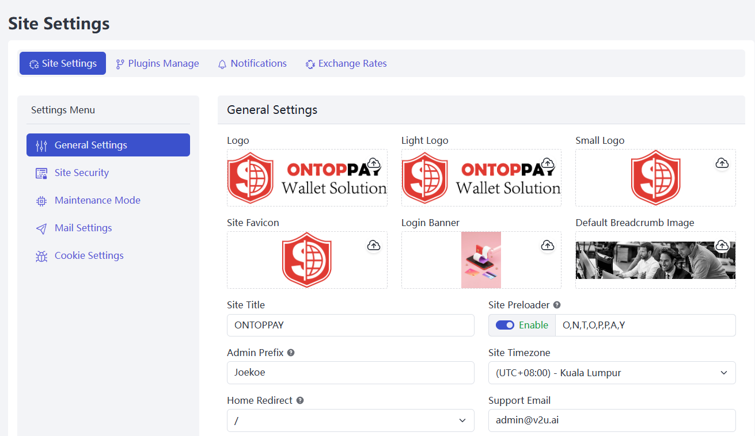Click the Site Favicon upload cloud icon

point(374,246)
